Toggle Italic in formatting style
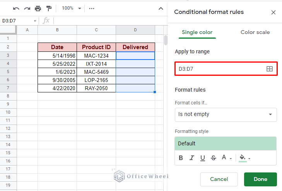 point(192,158)
